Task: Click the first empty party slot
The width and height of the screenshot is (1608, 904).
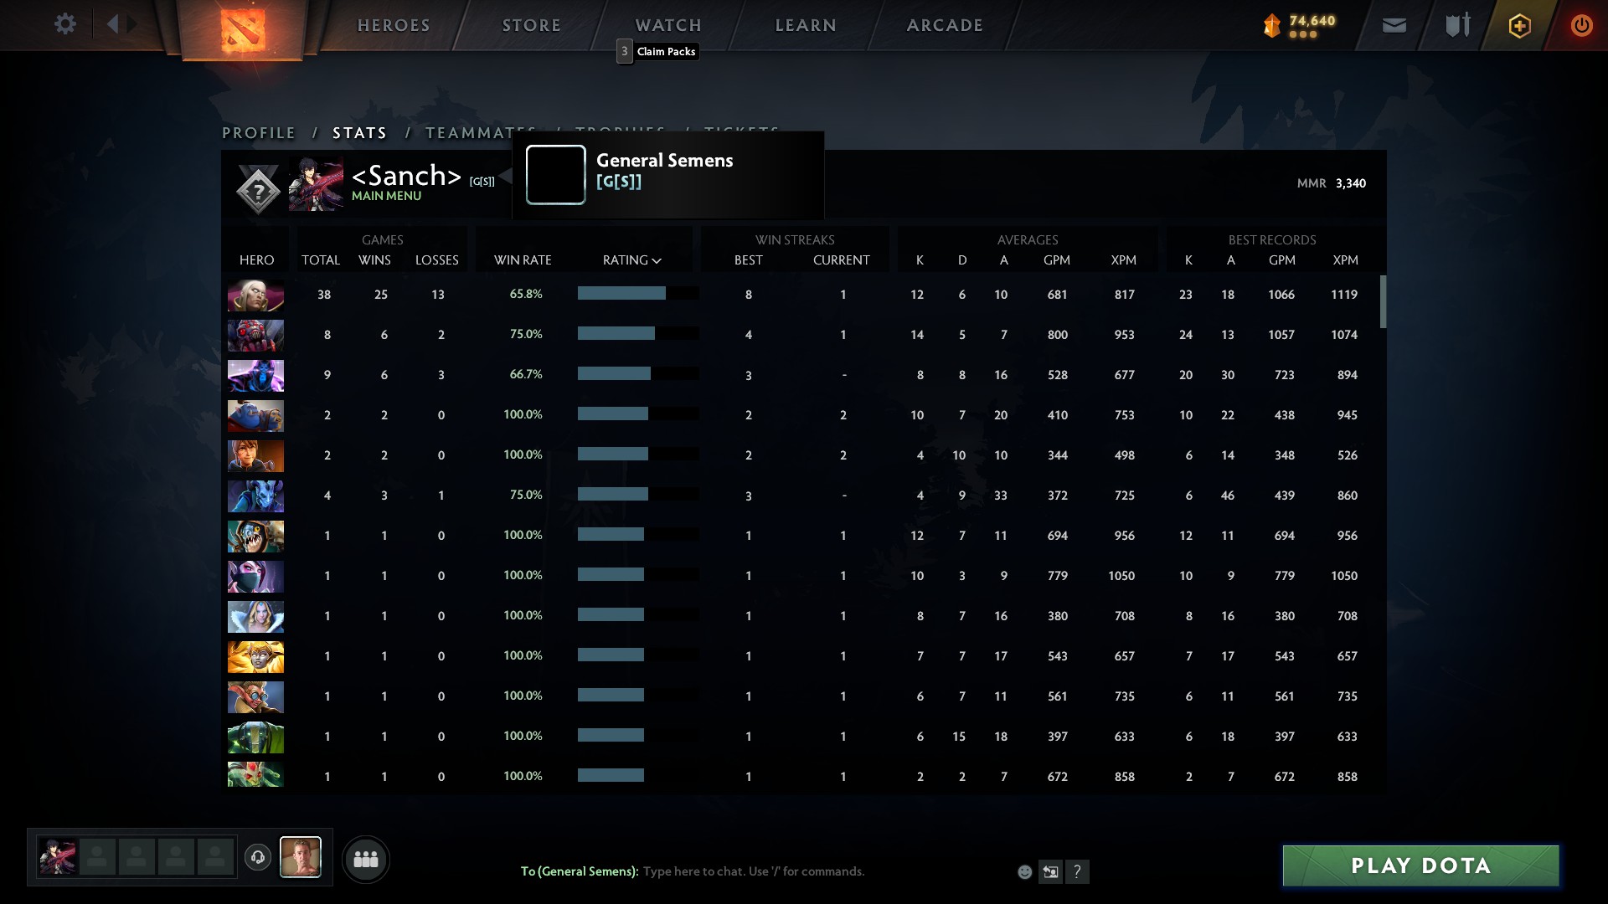Action: coord(97,857)
